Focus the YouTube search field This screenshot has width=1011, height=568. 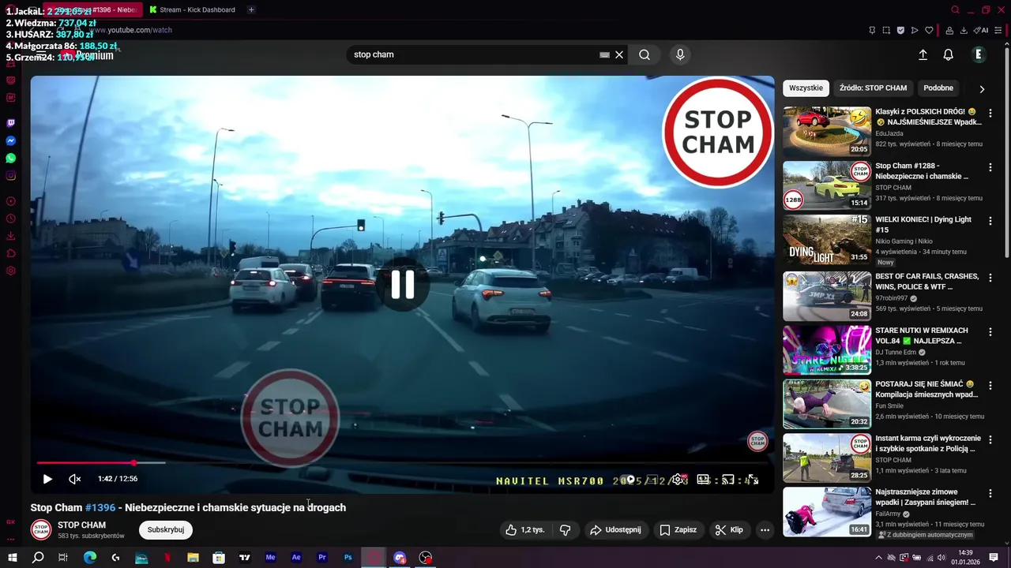[474, 54]
